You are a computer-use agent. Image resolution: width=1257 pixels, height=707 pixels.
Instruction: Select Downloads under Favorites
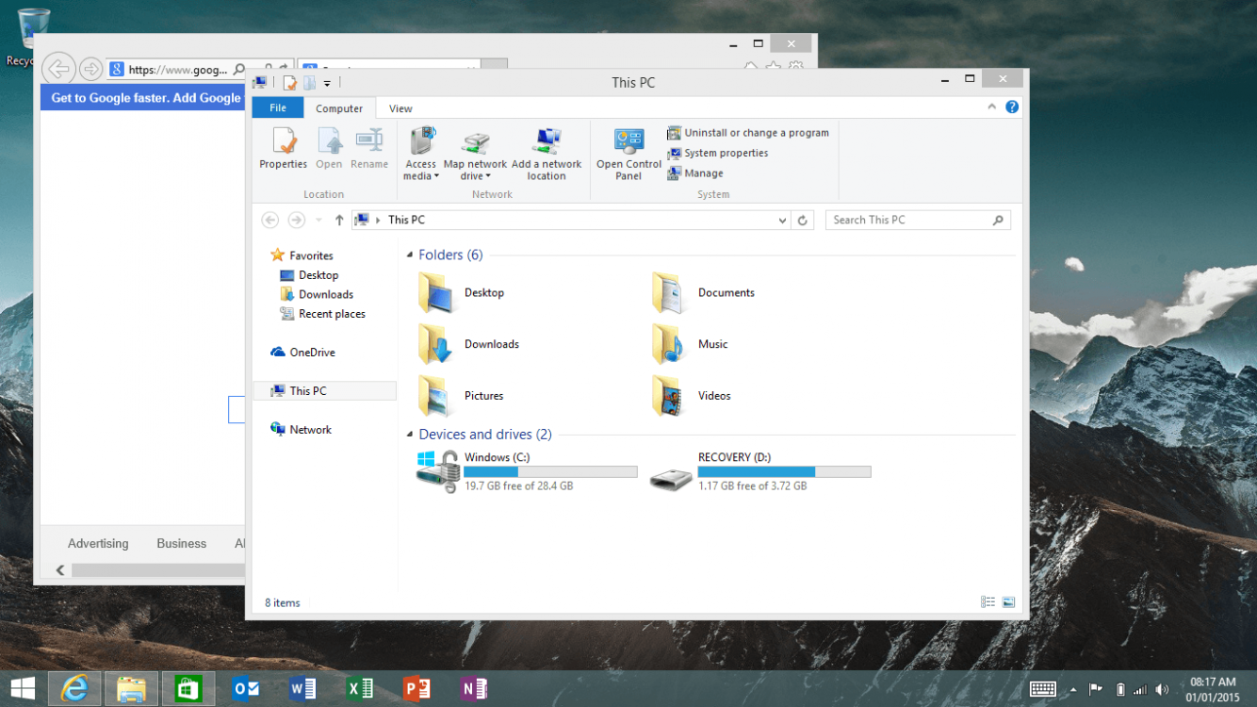pyautogui.click(x=317, y=294)
